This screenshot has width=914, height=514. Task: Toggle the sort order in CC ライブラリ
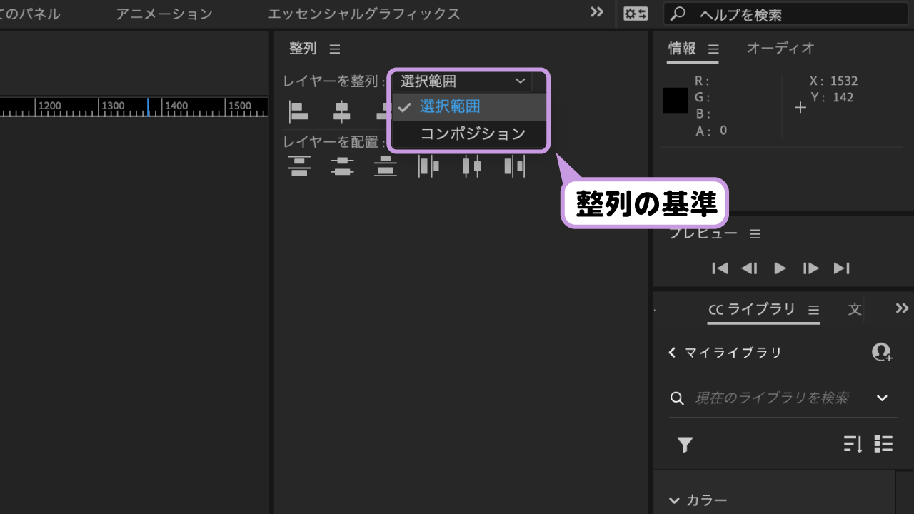(852, 444)
